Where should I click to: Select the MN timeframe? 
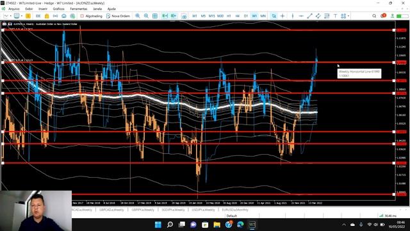pos(263,16)
